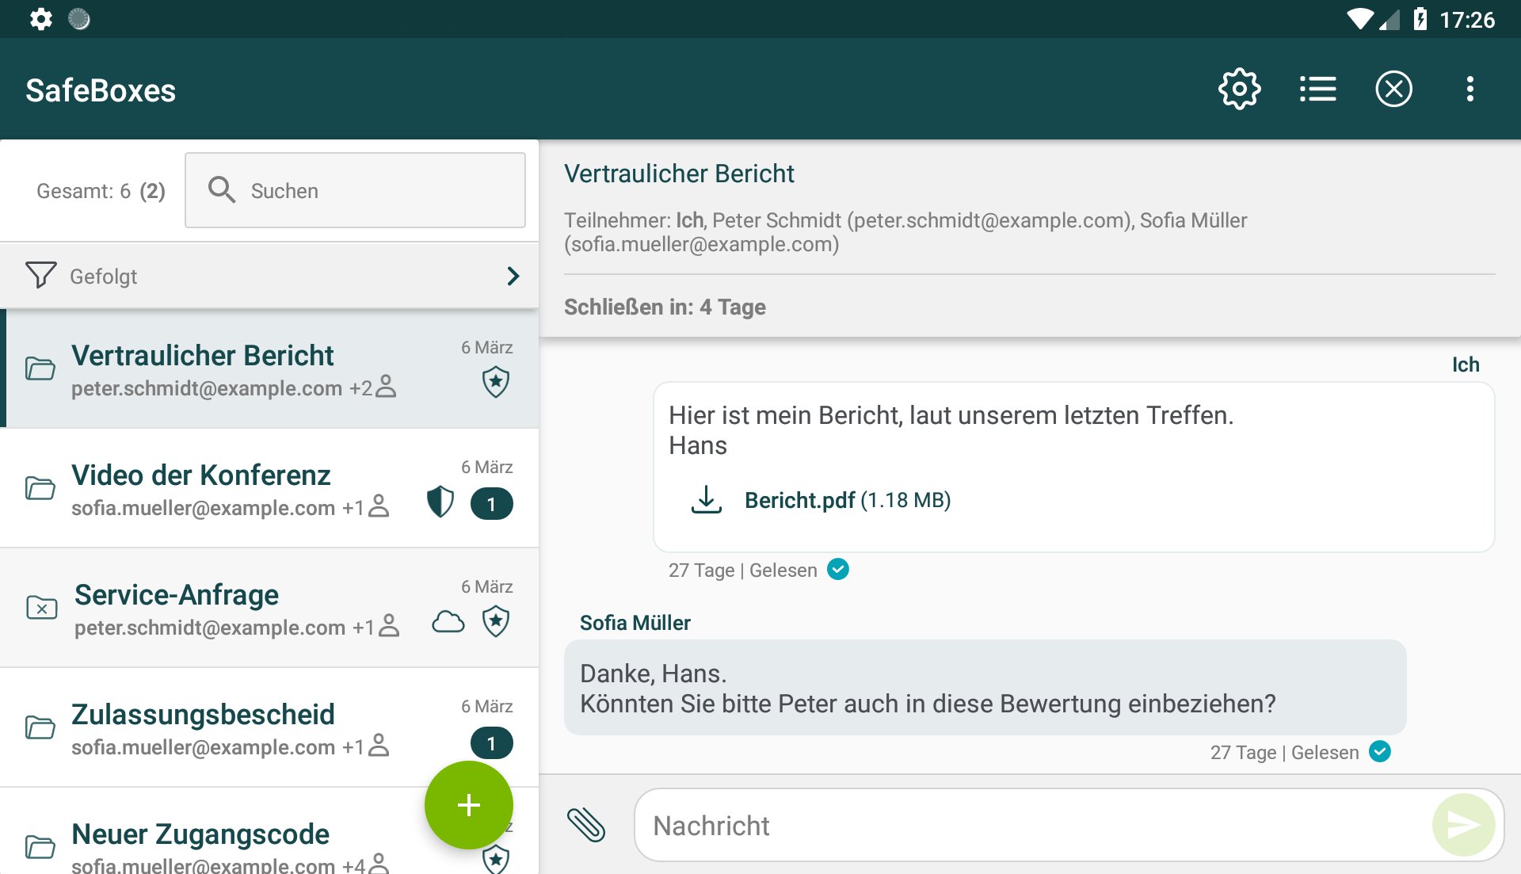This screenshot has width=1521, height=874.
Task: Expand the Gefolgt filter chevron
Action: tap(513, 276)
